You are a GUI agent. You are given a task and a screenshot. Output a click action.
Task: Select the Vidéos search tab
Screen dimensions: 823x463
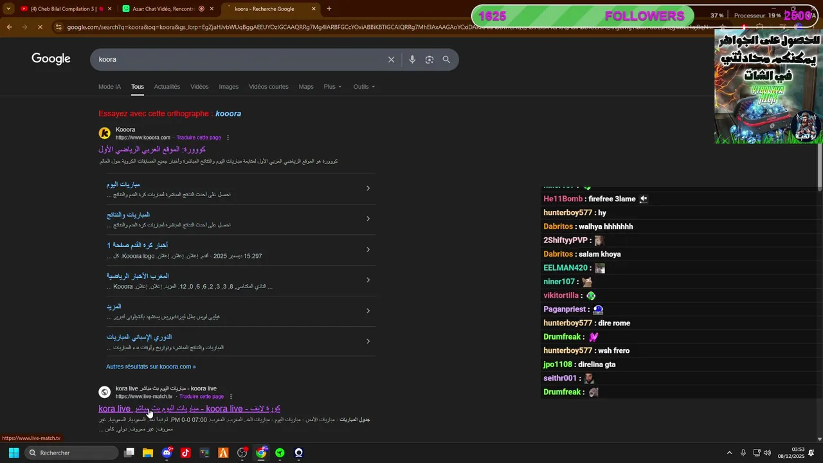pos(199,87)
